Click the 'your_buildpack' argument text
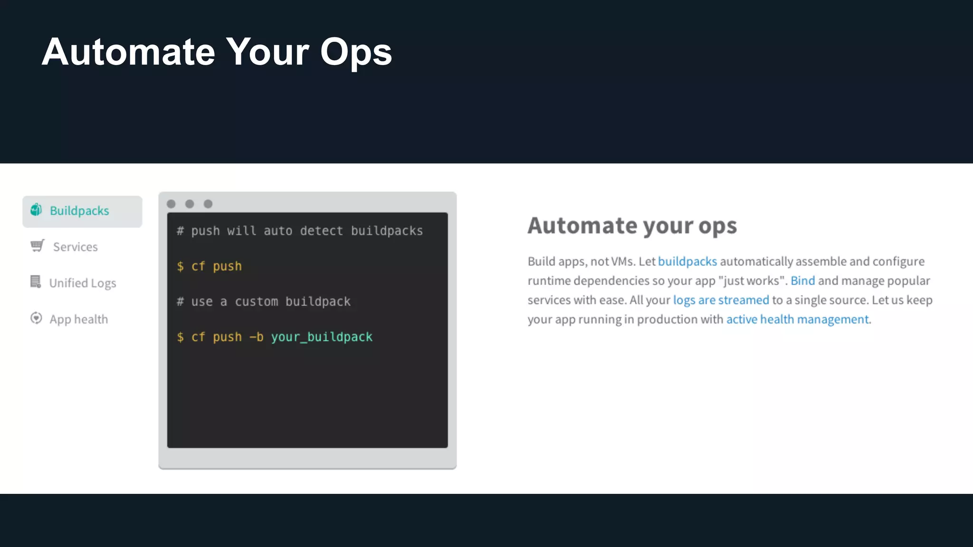The image size is (973, 547). click(x=322, y=337)
